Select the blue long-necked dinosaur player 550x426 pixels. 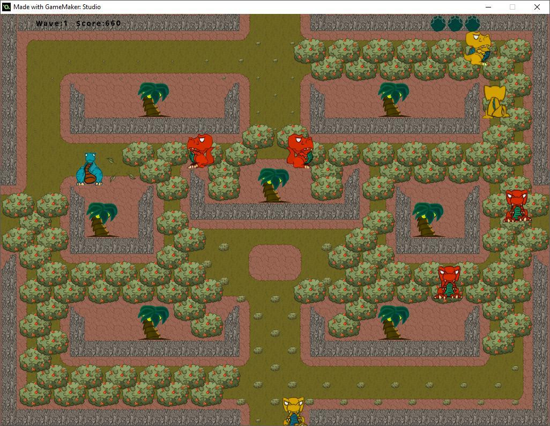tap(90, 169)
